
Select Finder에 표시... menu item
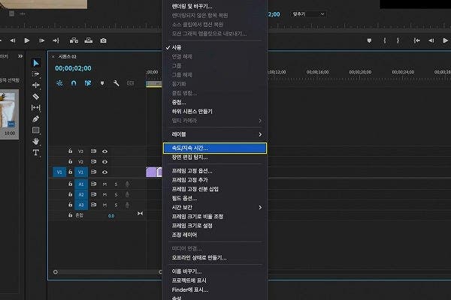tap(214, 289)
